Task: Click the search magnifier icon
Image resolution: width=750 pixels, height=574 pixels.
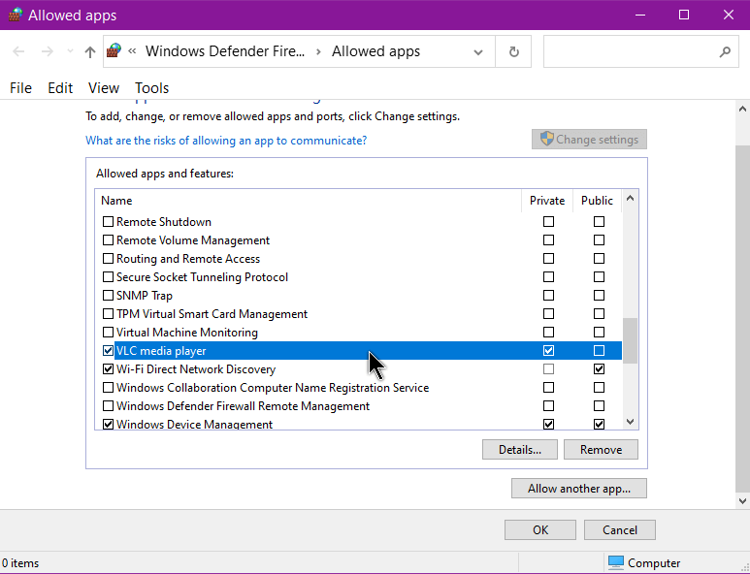Action: pos(725,51)
